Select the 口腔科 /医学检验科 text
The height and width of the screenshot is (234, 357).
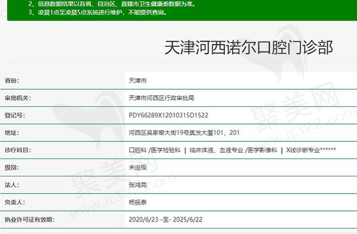coord(155,150)
